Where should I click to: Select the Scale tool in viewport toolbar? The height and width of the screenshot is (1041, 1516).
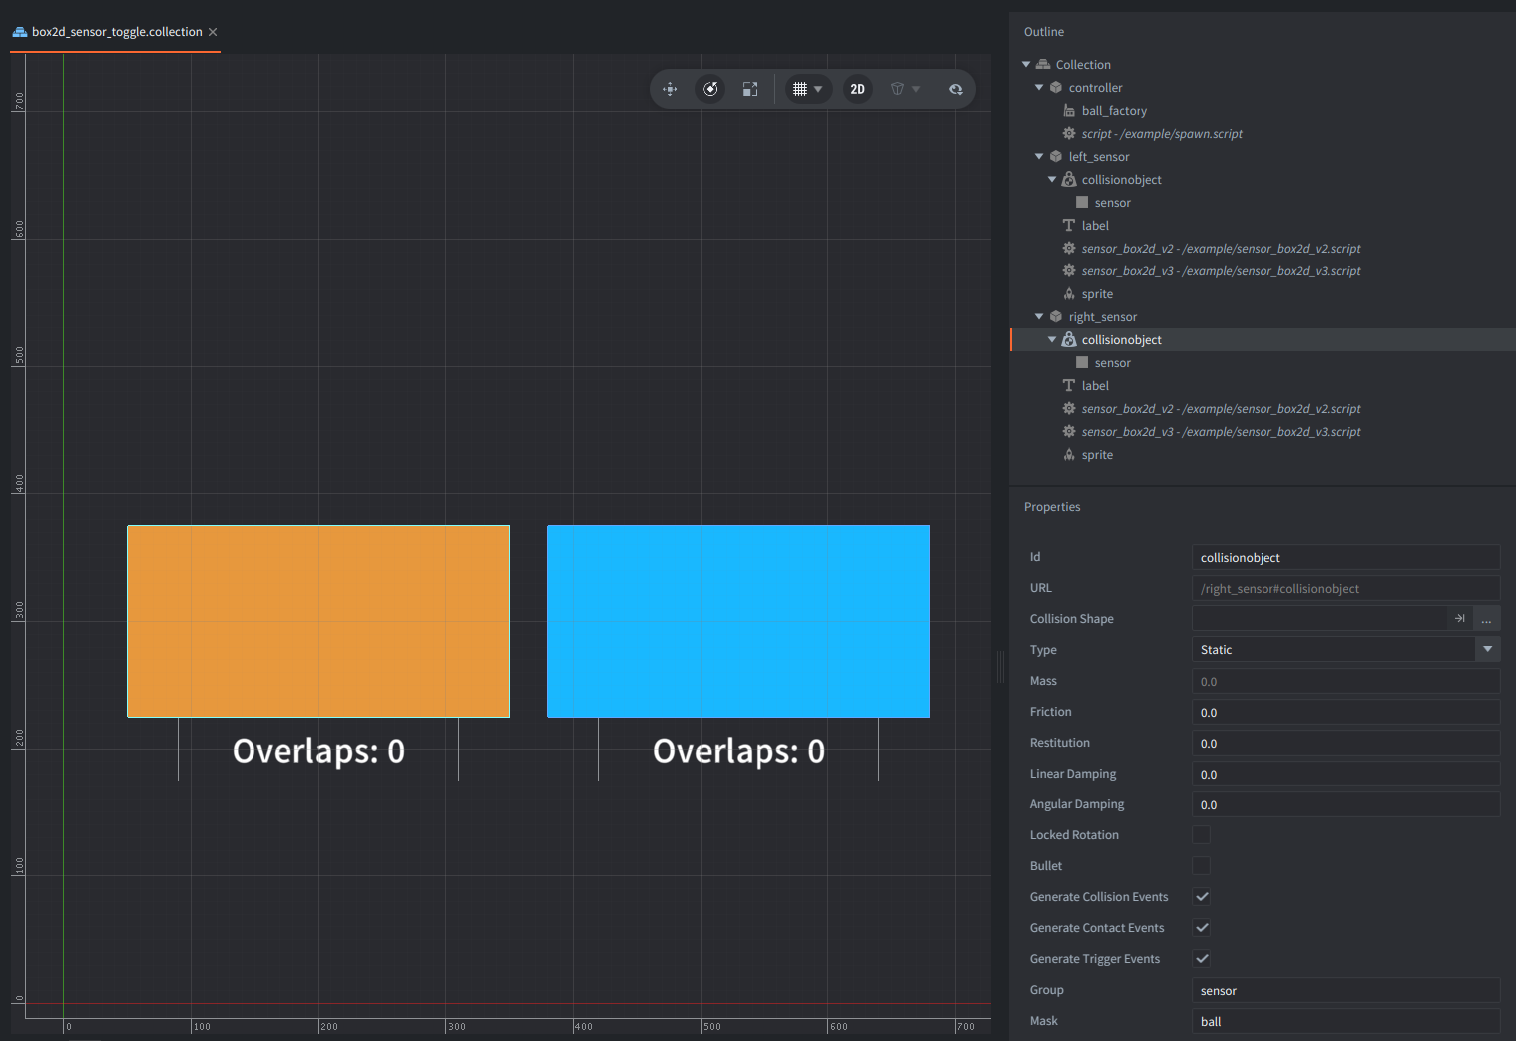point(750,89)
